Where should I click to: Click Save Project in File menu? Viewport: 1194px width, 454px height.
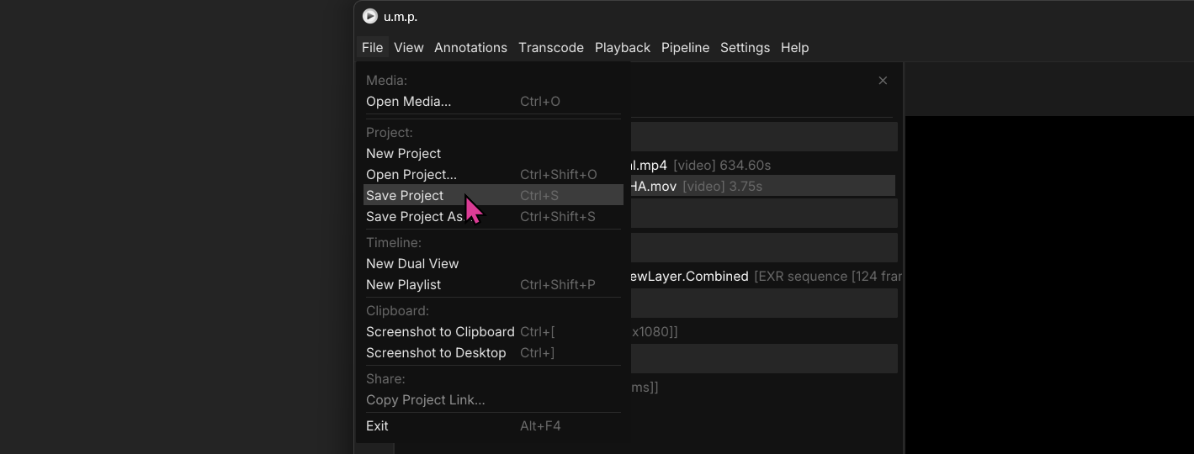coord(405,196)
